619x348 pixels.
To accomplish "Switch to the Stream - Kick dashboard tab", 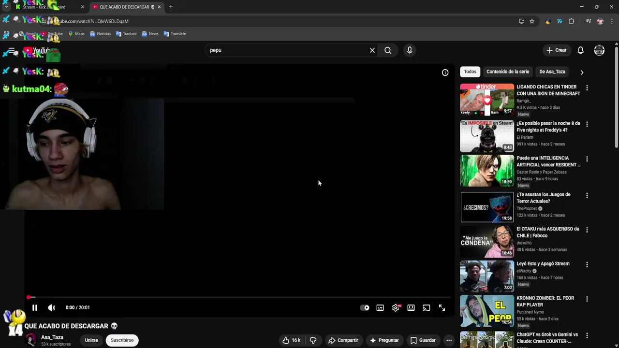I will click(48, 7).
